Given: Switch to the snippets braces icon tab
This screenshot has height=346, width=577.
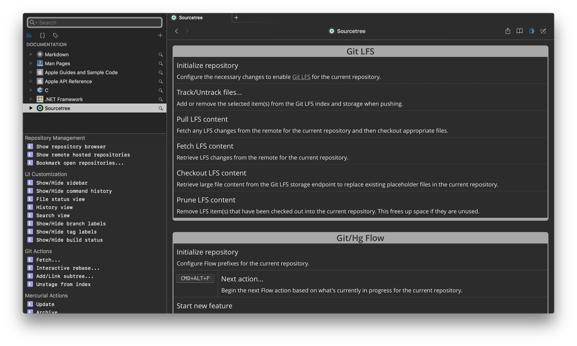Looking at the screenshot, I should 42,36.
